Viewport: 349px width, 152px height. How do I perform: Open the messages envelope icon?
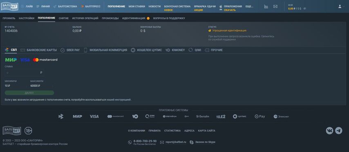275,7
